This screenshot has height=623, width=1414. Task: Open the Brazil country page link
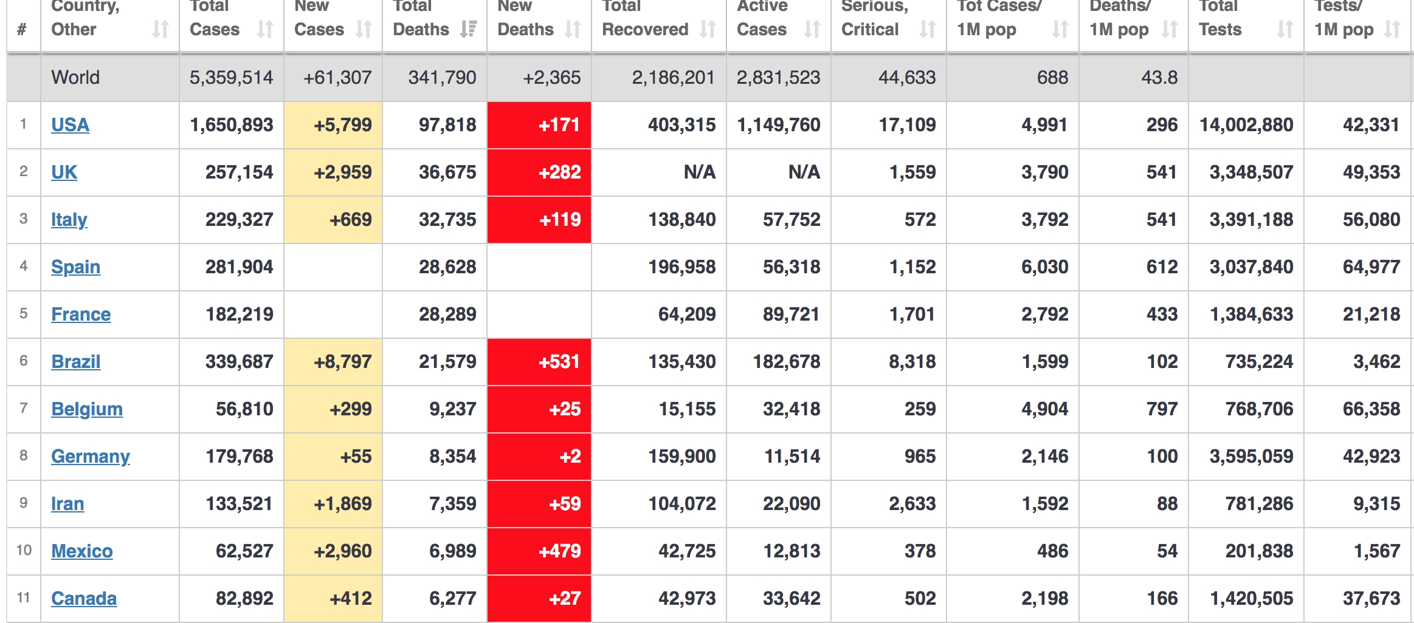[x=75, y=362]
